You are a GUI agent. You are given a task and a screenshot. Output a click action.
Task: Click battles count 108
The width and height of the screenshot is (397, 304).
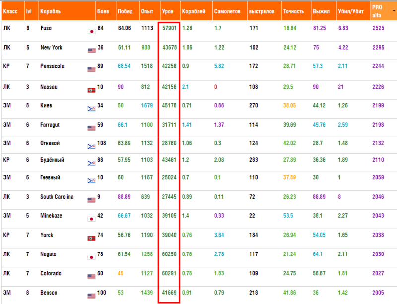pyautogui.click(x=102, y=143)
